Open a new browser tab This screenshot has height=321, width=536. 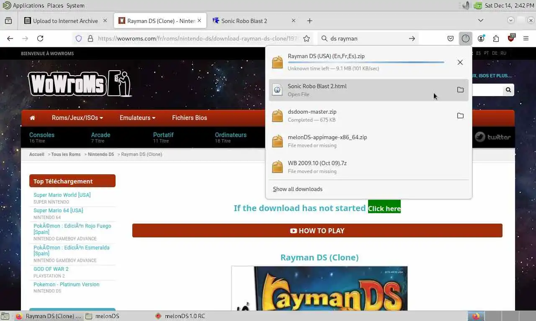tap(309, 20)
